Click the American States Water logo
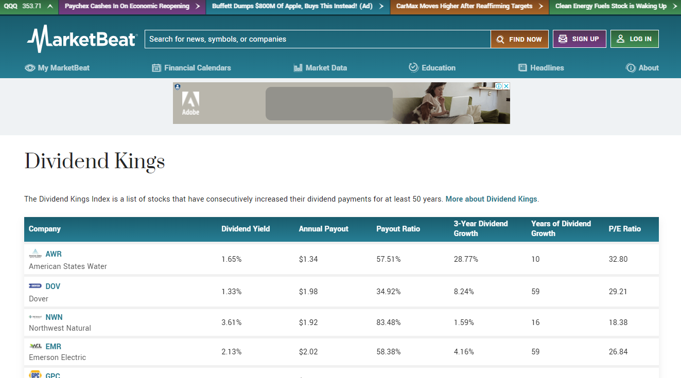The image size is (681, 378). pos(36,254)
